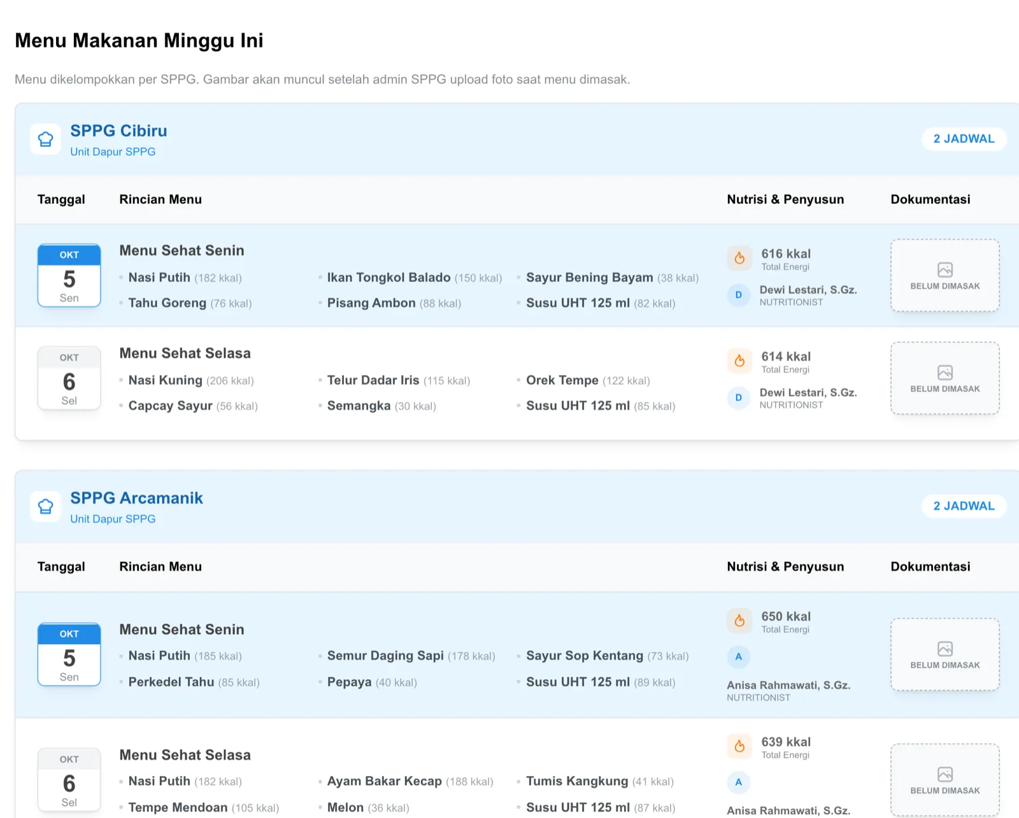Click the image placeholder icon in Arcamanik Senin row

pyautogui.click(x=945, y=649)
